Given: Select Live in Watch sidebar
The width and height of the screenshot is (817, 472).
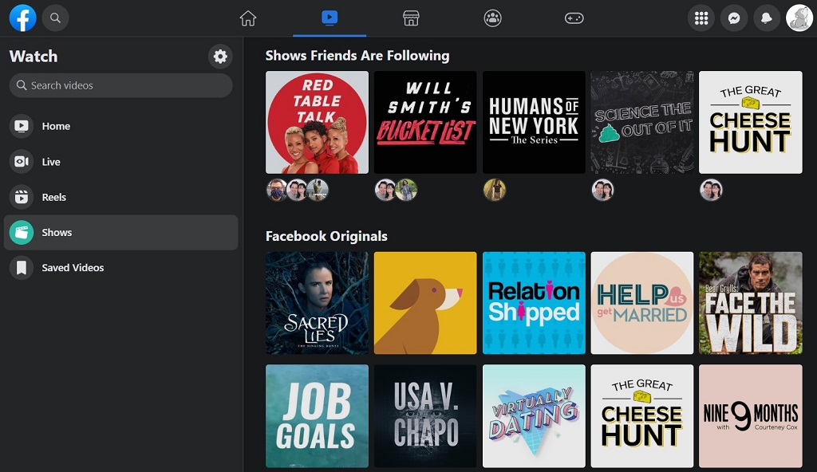Looking at the screenshot, I should click(x=121, y=162).
